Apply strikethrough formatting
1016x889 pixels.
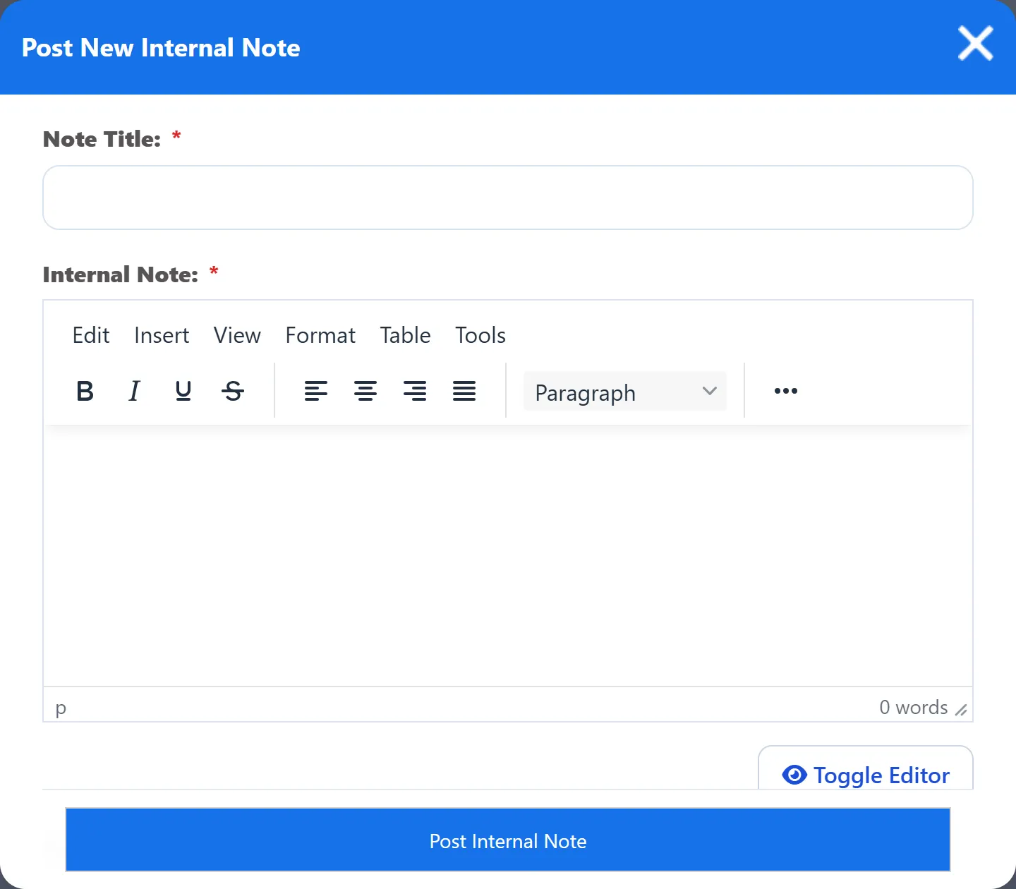click(x=233, y=391)
